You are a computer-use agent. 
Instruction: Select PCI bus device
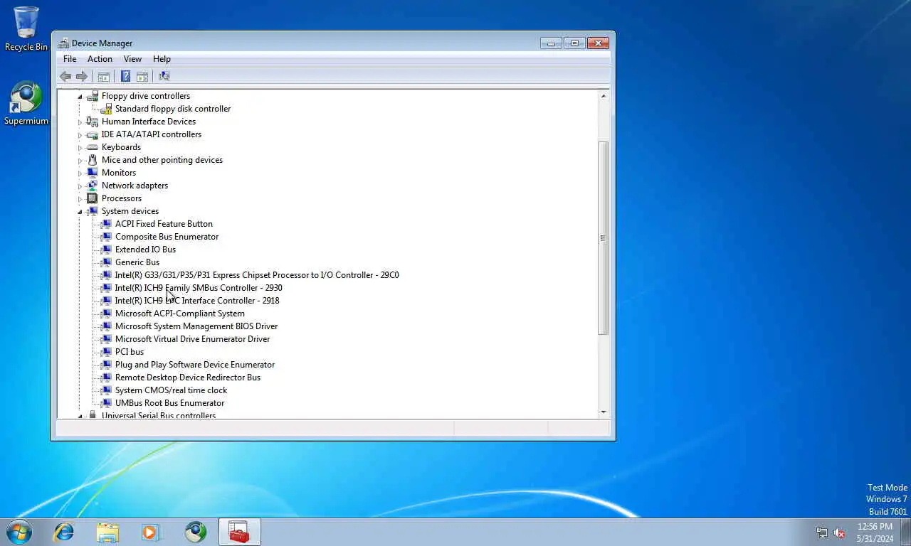point(130,352)
